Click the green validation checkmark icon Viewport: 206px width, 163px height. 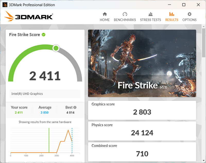tap(44, 35)
